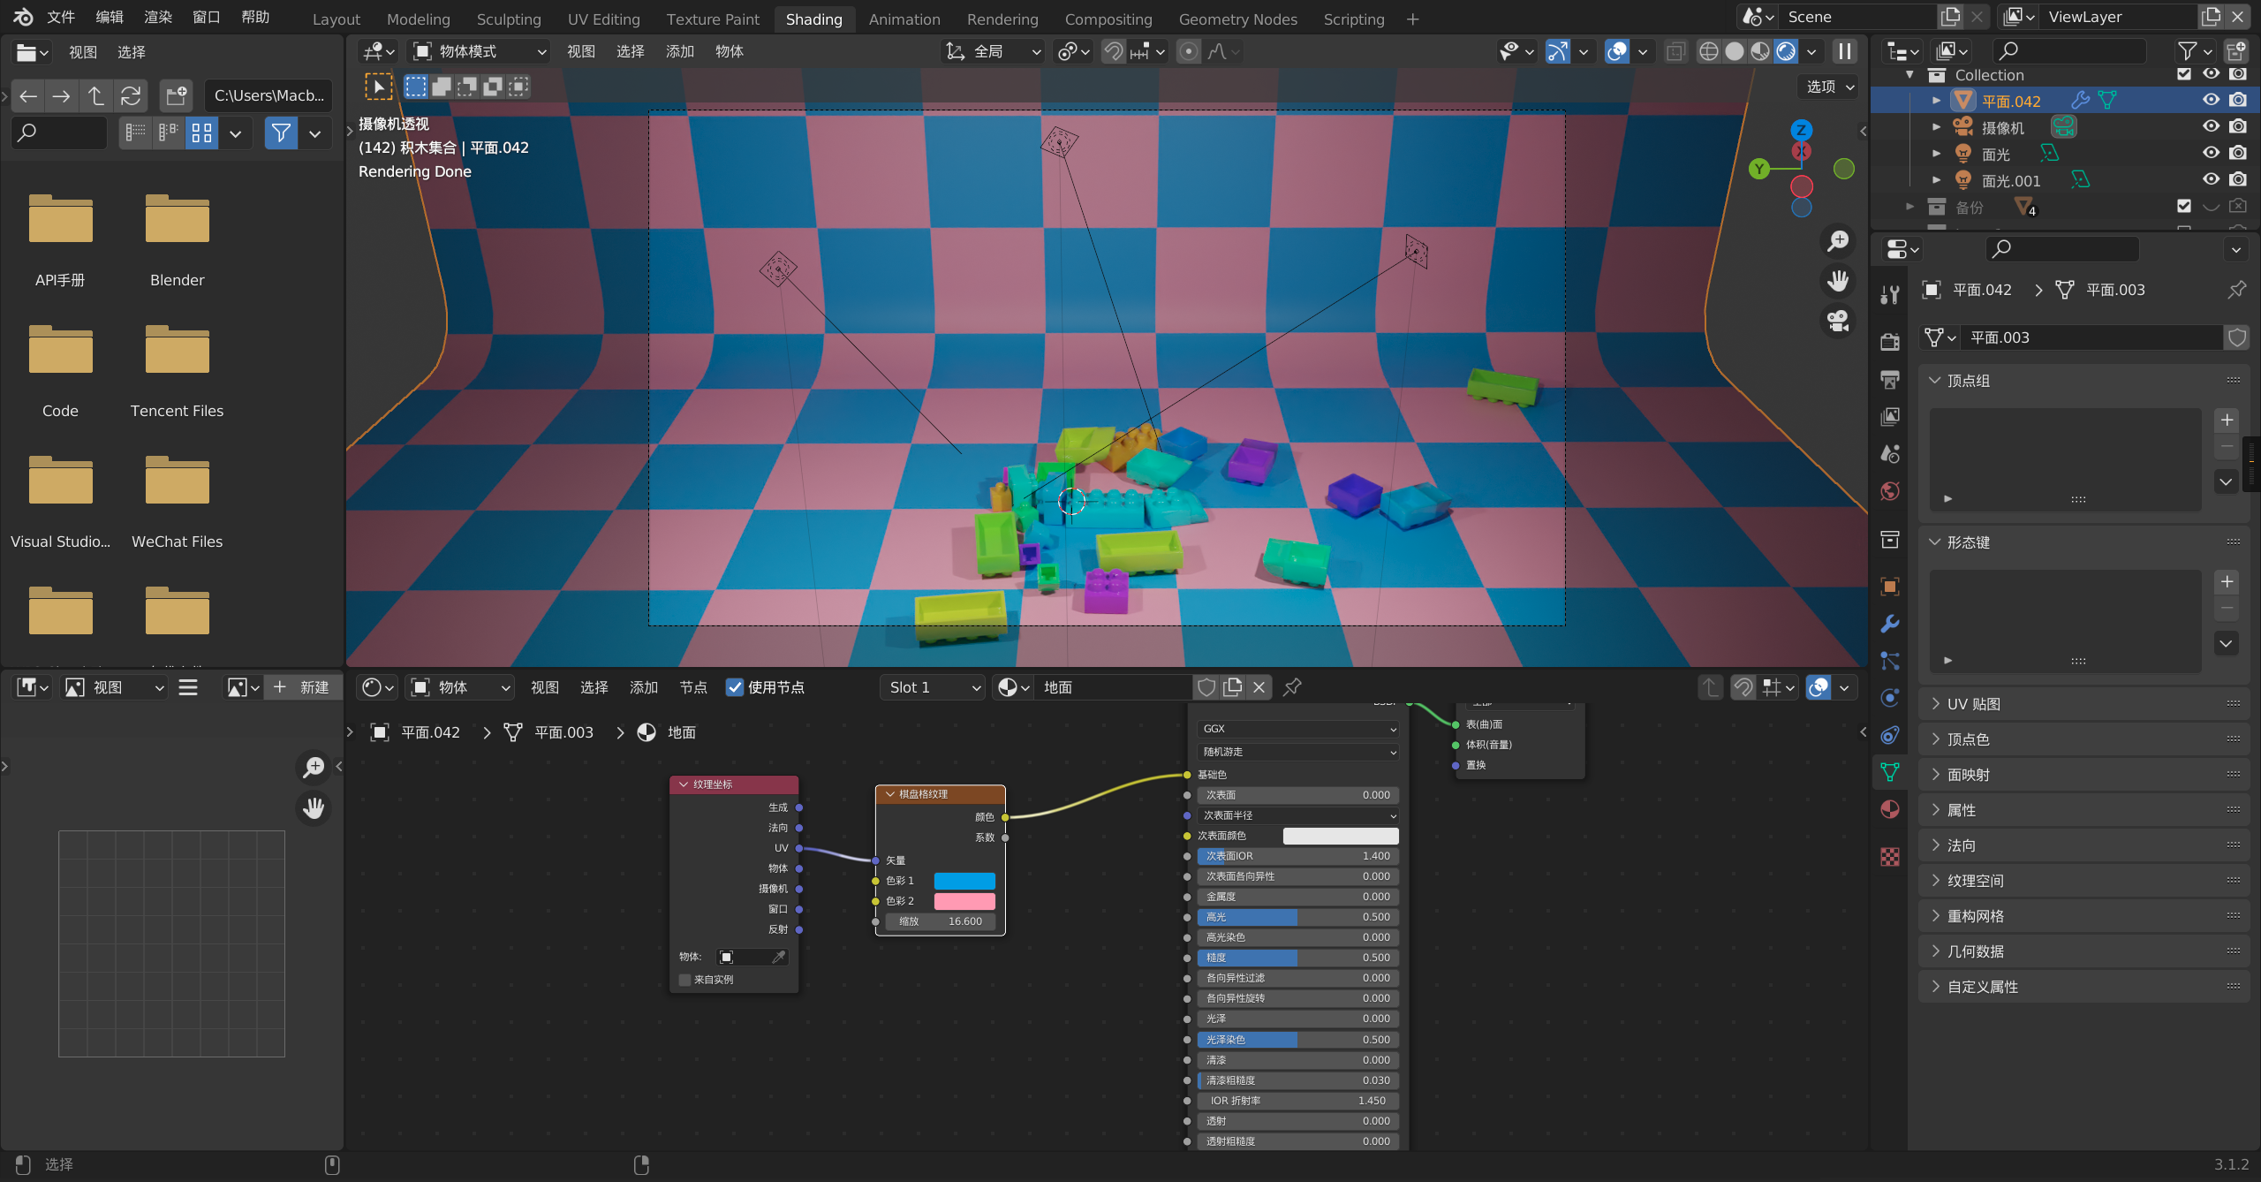
Task: Switch to rendered viewport shading
Action: click(x=1786, y=51)
